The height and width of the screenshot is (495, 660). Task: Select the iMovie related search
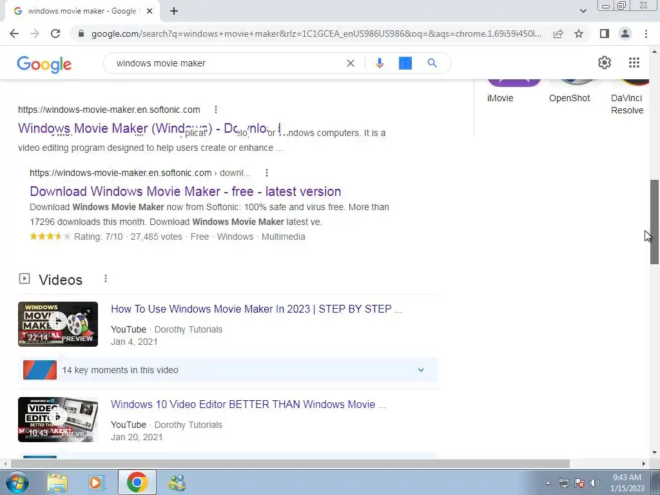pyautogui.click(x=500, y=98)
